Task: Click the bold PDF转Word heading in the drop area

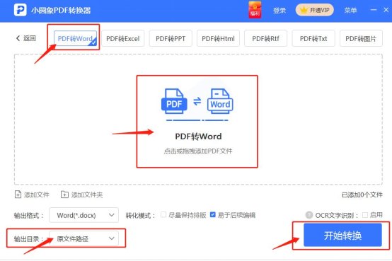Action: point(198,137)
